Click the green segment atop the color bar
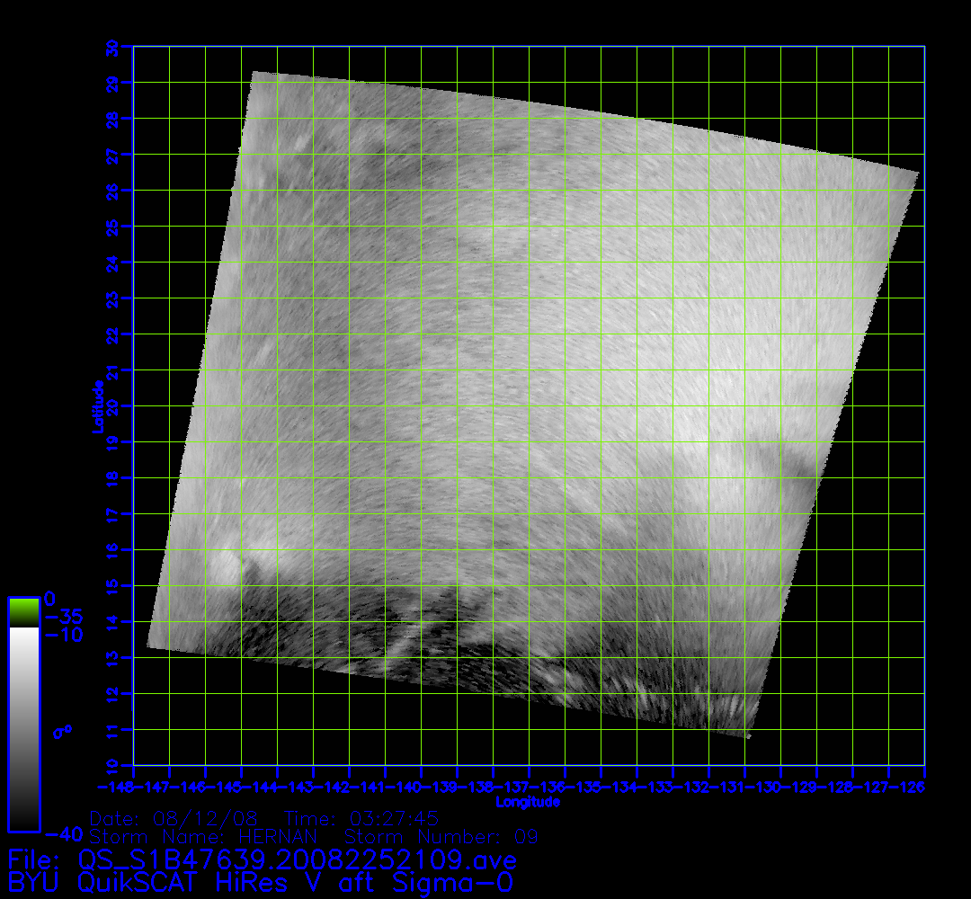This screenshot has width=971, height=899. coord(23,611)
